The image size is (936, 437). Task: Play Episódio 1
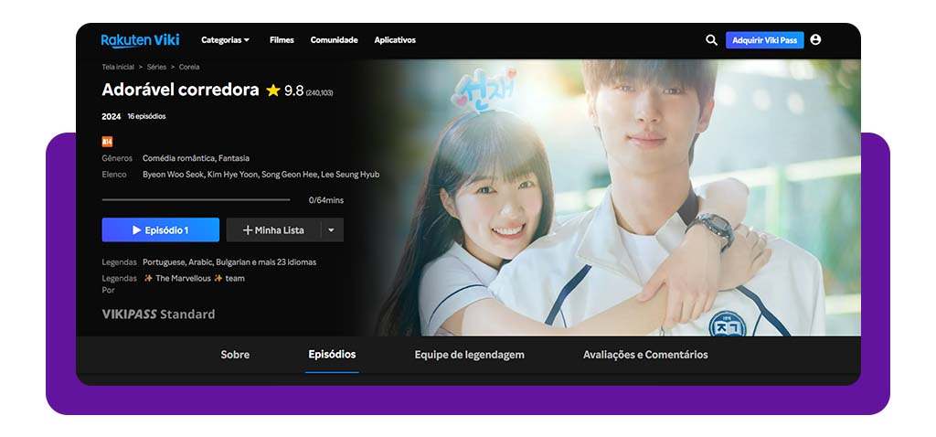(161, 229)
